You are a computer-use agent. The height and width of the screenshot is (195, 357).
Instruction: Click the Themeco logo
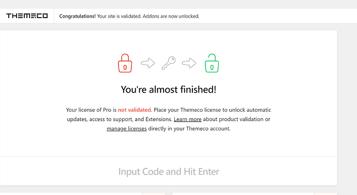(x=27, y=16)
